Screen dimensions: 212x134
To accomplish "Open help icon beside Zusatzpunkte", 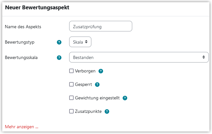I will 107,111.
